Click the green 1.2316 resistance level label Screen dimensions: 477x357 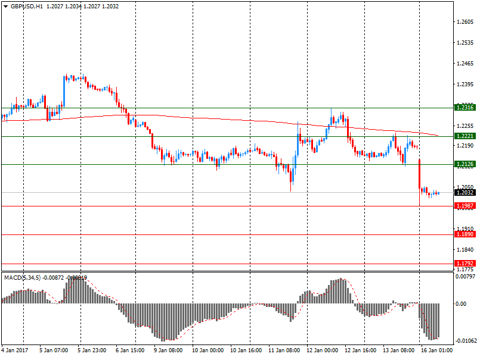464,108
